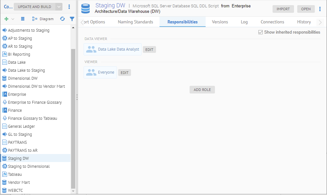Image resolution: width=327 pixels, height=195 pixels.
Task: Select Vendor Mart in the model list
Action: point(19,182)
